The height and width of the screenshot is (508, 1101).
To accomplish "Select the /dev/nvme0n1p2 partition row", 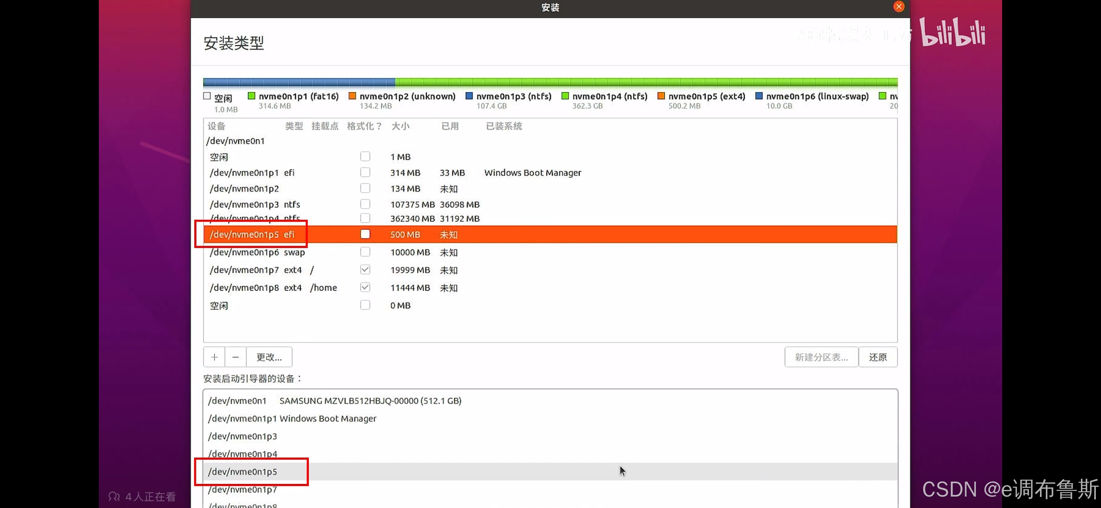I will (550, 188).
